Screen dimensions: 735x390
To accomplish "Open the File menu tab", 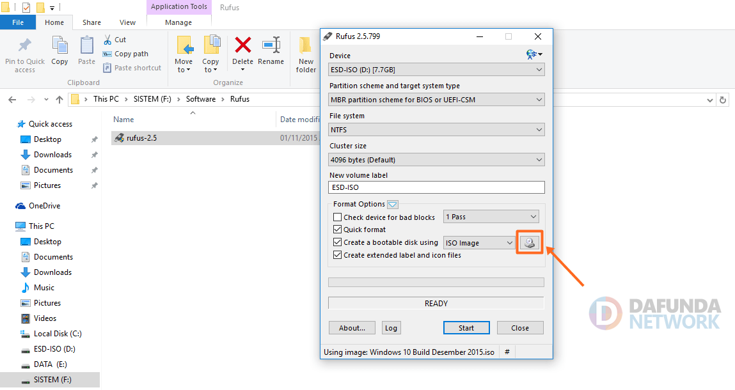I will point(18,22).
